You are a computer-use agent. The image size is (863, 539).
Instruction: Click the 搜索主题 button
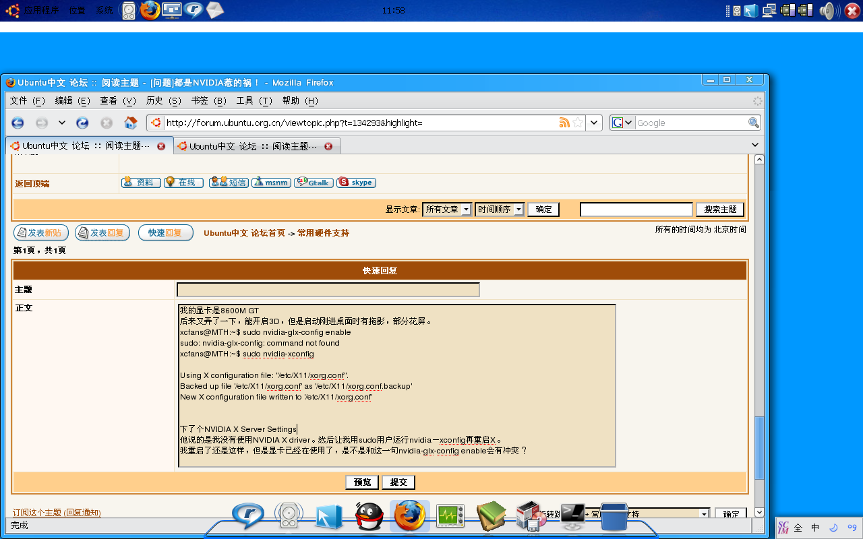click(720, 210)
